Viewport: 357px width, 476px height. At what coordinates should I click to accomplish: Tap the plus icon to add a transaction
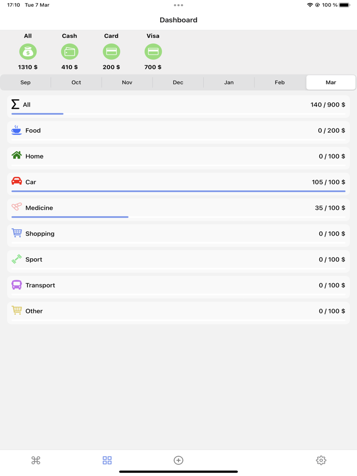[x=178, y=460]
